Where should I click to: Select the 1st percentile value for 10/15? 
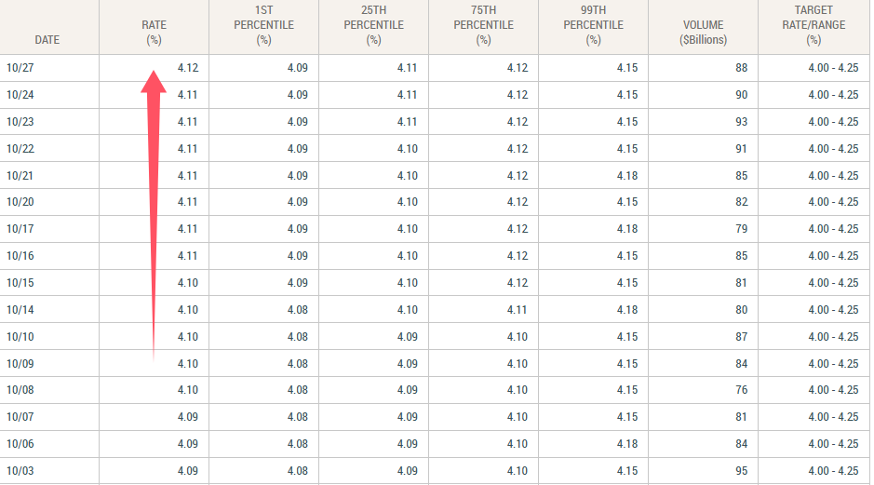[297, 283]
